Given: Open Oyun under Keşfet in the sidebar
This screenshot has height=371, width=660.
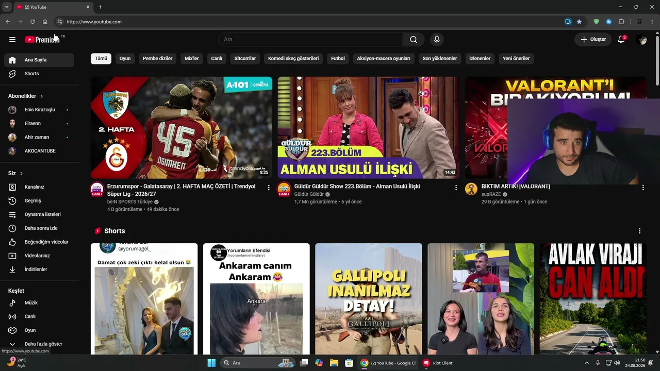Looking at the screenshot, I should [39, 330].
